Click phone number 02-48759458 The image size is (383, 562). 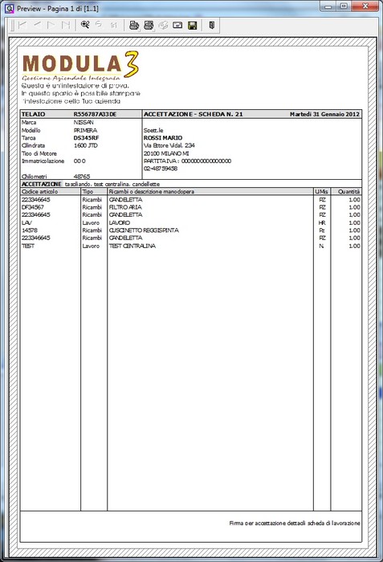coord(161,169)
